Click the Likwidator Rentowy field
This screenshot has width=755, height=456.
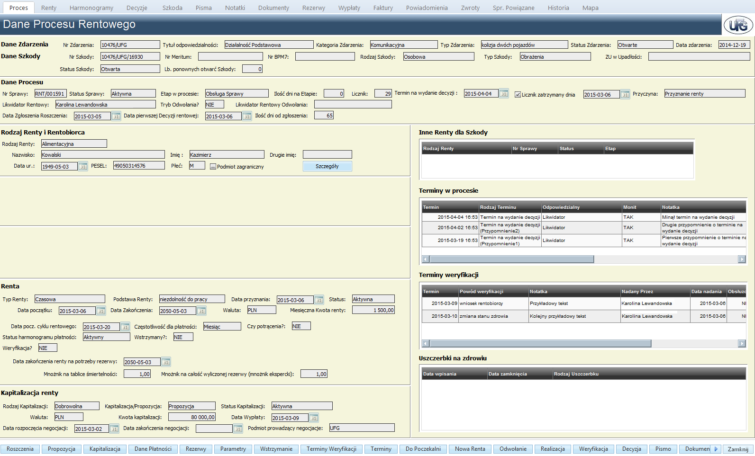(x=105, y=105)
